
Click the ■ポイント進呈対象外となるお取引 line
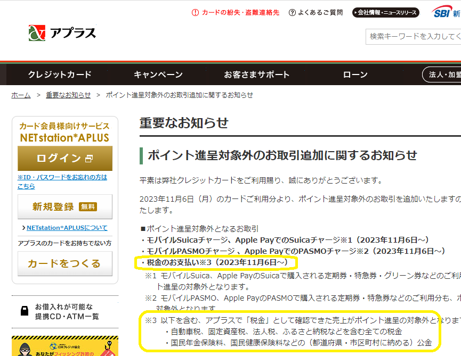[x=199, y=229]
